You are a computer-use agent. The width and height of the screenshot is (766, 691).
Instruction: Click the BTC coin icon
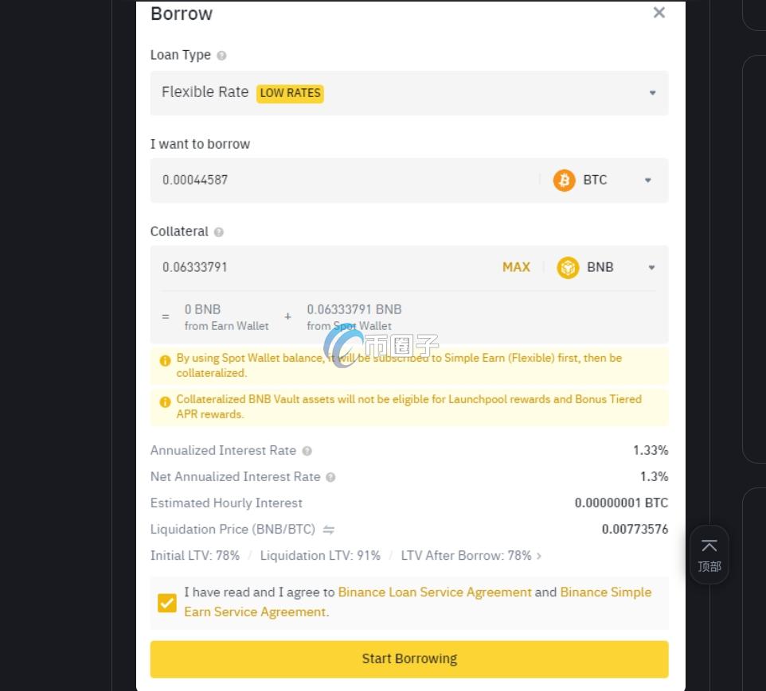click(x=564, y=181)
